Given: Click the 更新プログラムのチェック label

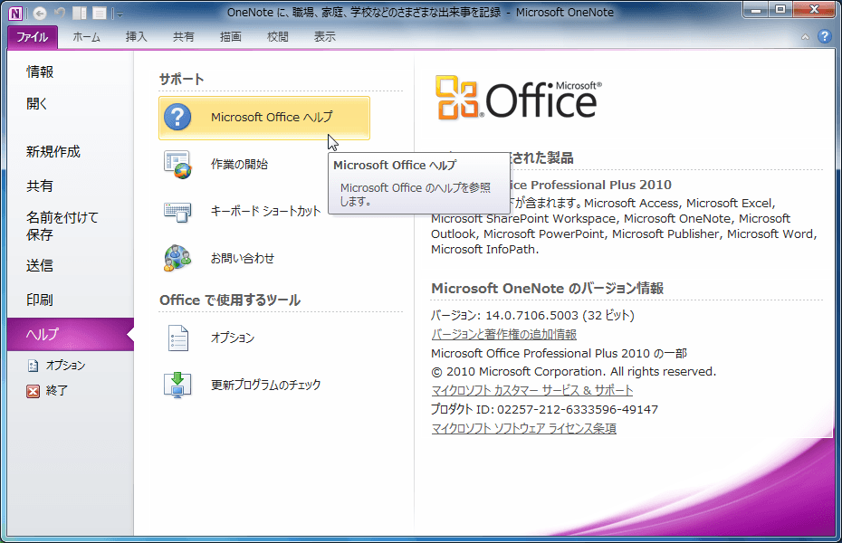Looking at the screenshot, I should (266, 385).
